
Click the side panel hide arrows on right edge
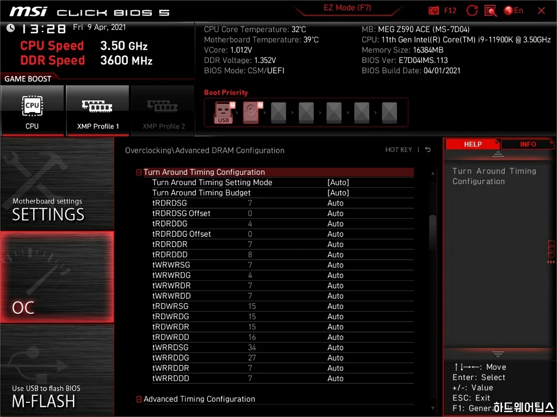(550, 262)
